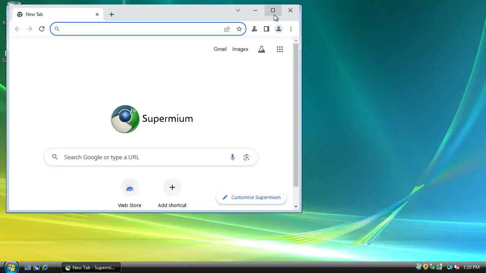Open the tab search chevron
Screen dimensions: 486x273
(x=238, y=10)
